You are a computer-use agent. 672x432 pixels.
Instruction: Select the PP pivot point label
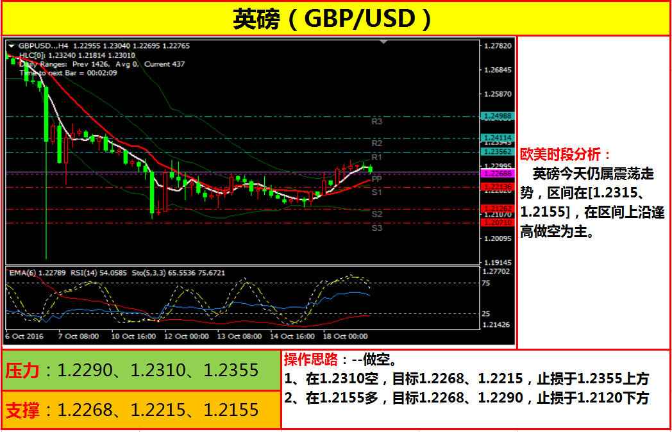[376, 179]
